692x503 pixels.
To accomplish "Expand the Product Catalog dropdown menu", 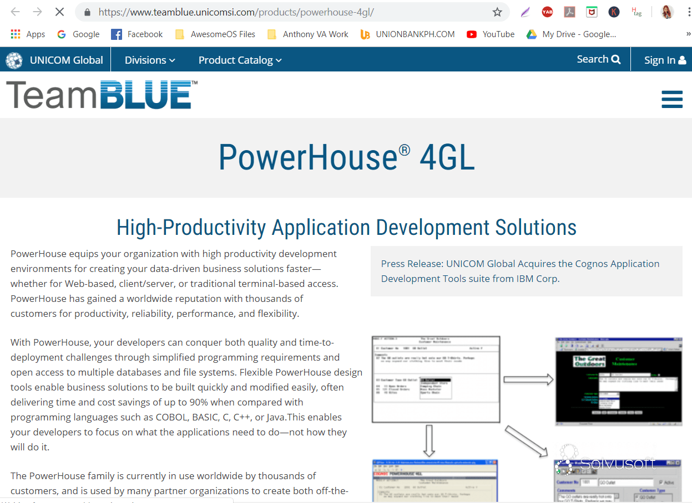I will (240, 60).
